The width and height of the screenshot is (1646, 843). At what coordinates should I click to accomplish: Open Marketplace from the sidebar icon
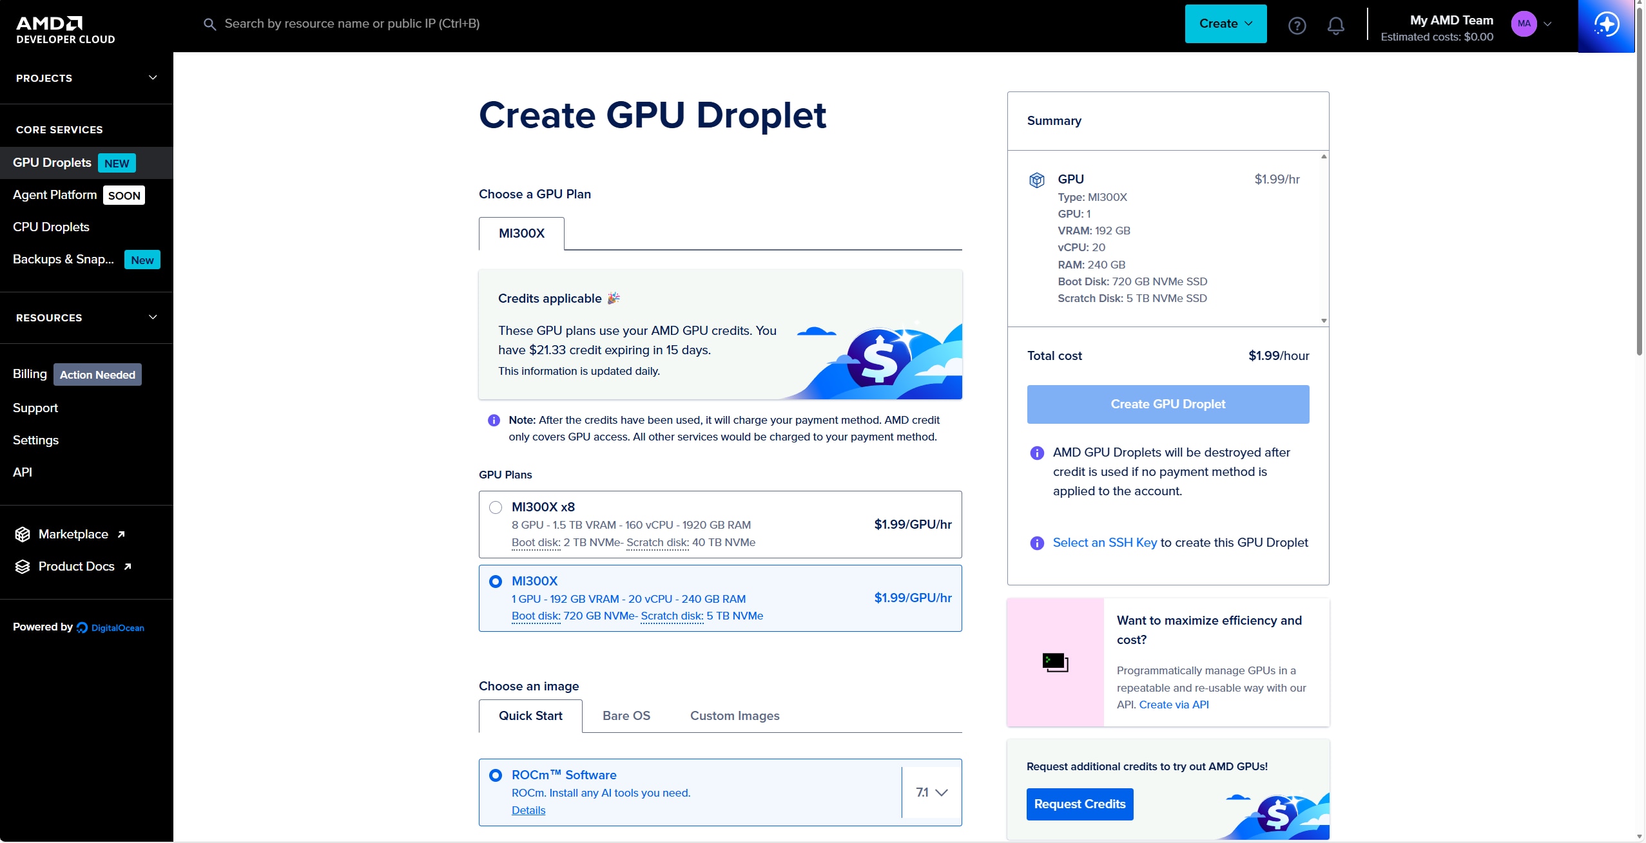coord(23,534)
